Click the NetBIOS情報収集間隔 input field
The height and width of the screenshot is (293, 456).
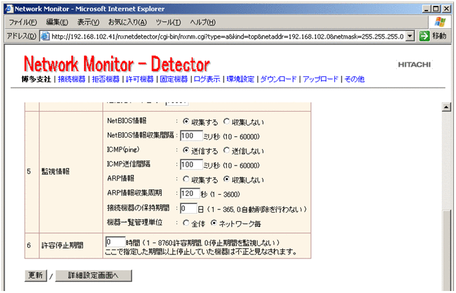[x=191, y=136]
